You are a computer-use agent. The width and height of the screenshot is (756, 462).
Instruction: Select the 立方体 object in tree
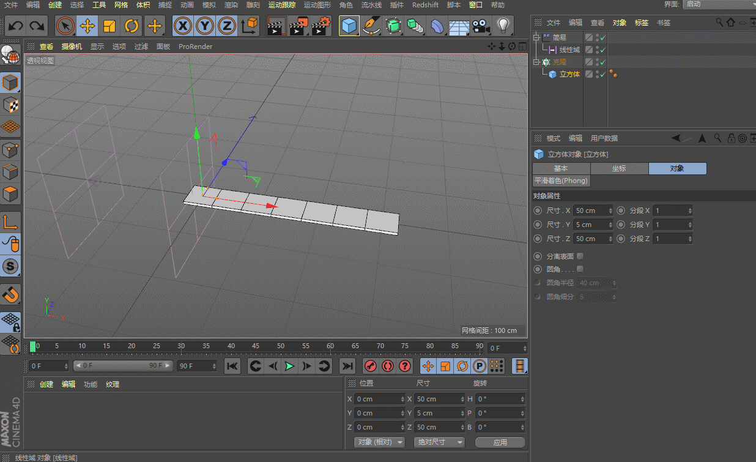(569, 74)
